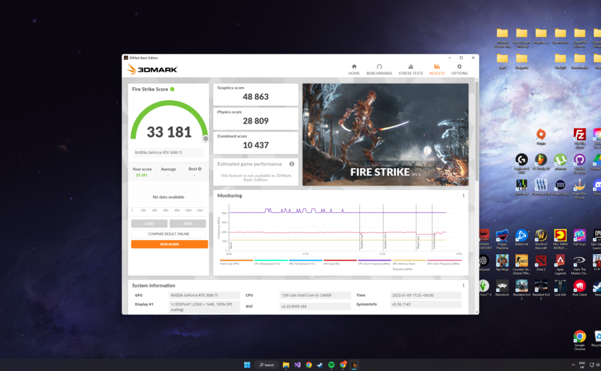Select the Counter-Strike Global Offensive shortcut
This screenshot has height=371, width=601.
[522, 265]
